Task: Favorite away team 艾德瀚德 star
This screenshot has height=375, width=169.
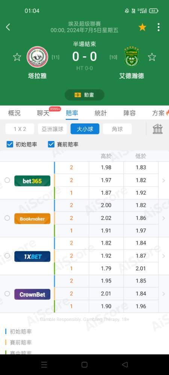Action: point(152,57)
